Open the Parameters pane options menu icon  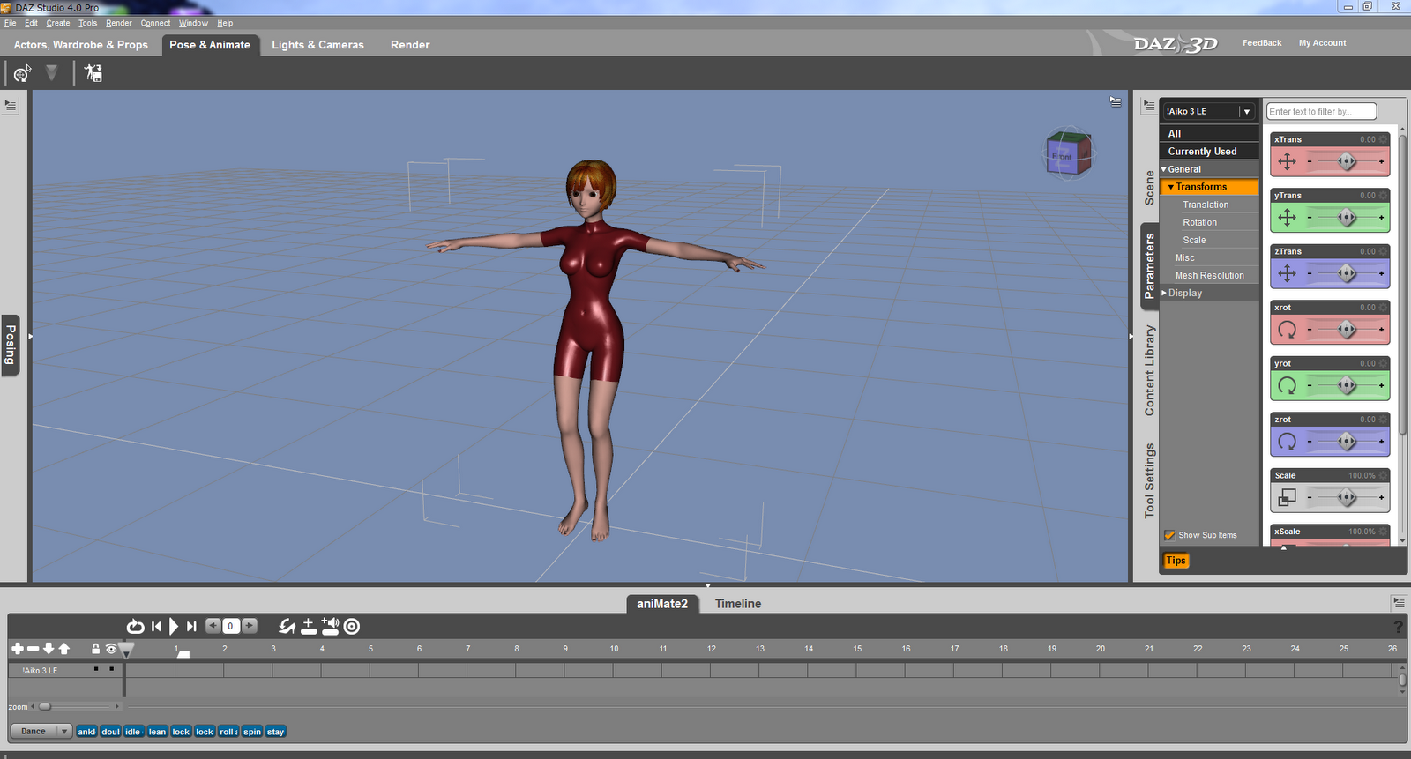tap(1149, 106)
